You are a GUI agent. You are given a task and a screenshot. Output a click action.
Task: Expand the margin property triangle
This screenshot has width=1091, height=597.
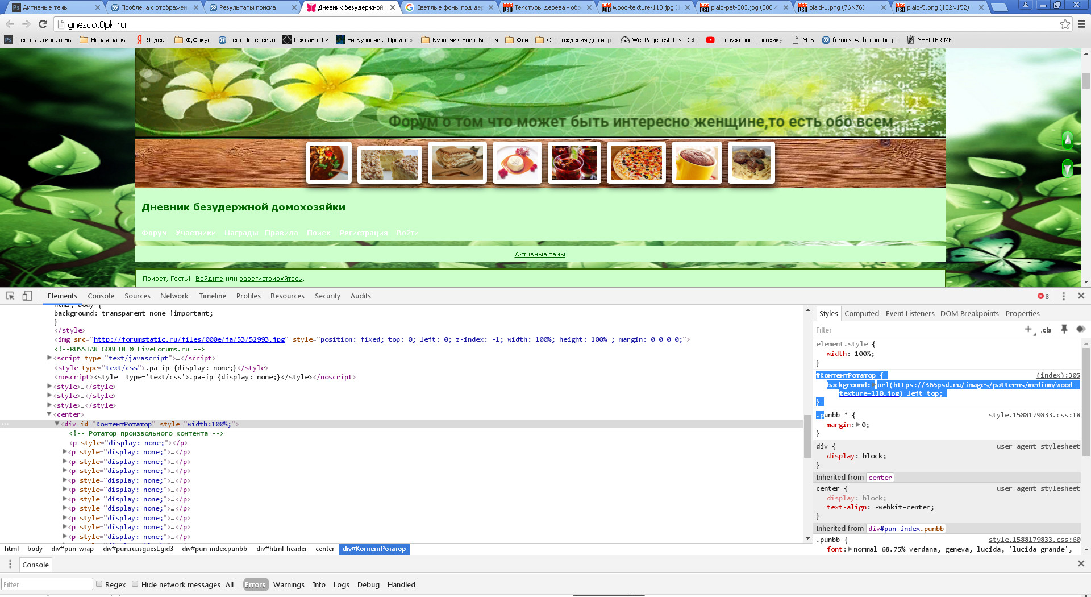[858, 425]
